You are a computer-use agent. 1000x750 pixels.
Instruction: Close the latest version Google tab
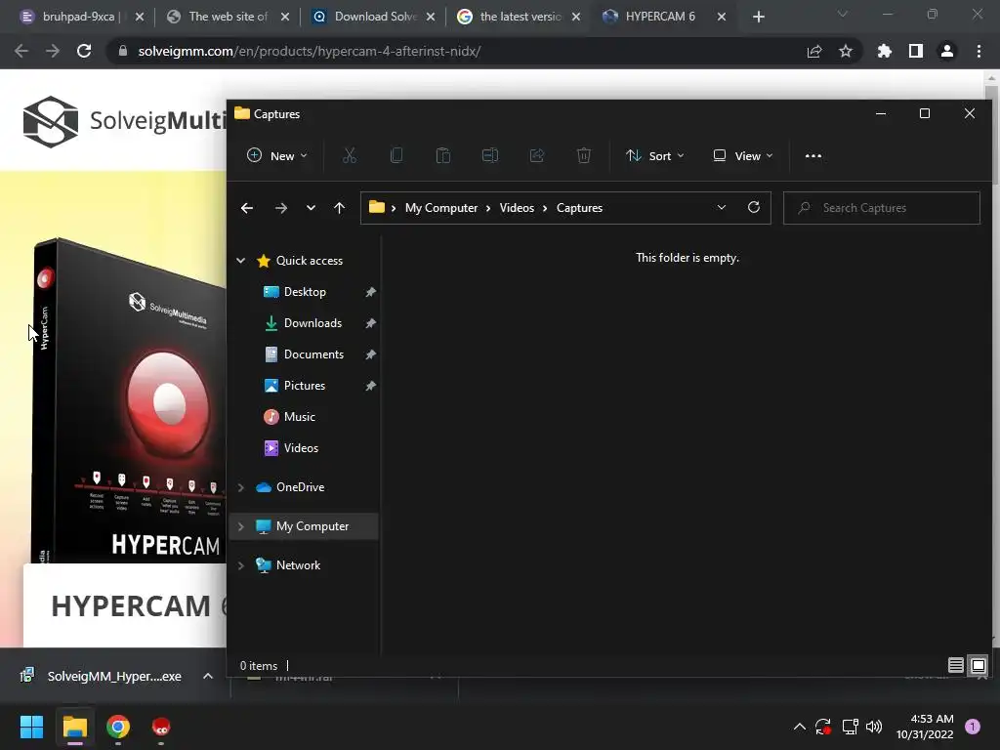pyautogui.click(x=576, y=17)
